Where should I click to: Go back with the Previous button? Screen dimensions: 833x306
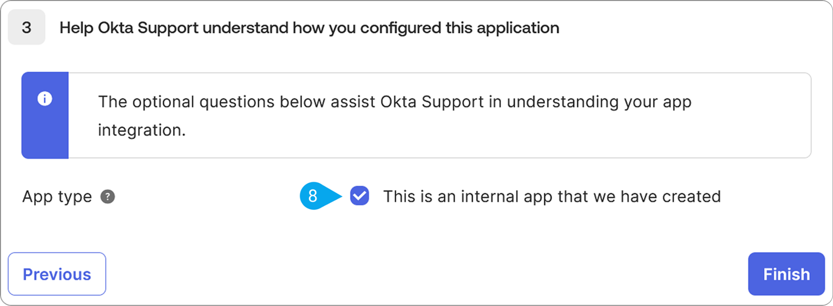57,274
